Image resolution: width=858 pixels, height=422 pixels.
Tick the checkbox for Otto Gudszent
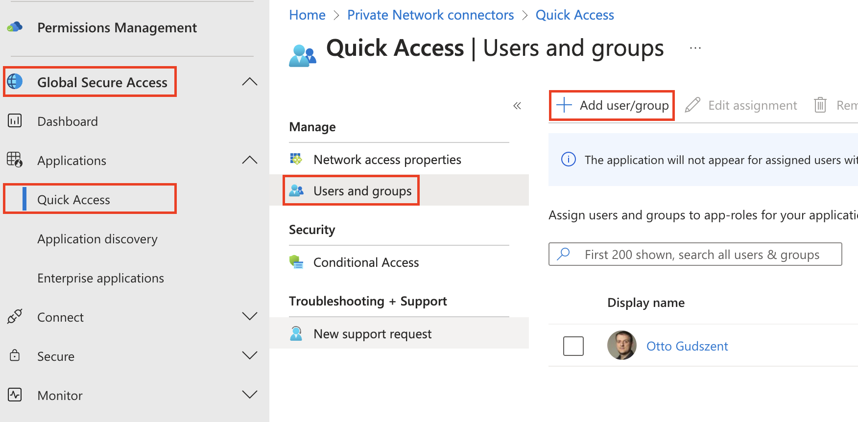pyautogui.click(x=573, y=346)
